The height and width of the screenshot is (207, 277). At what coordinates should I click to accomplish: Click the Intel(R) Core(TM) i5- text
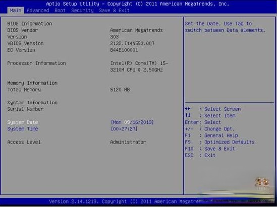coord(139,63)
